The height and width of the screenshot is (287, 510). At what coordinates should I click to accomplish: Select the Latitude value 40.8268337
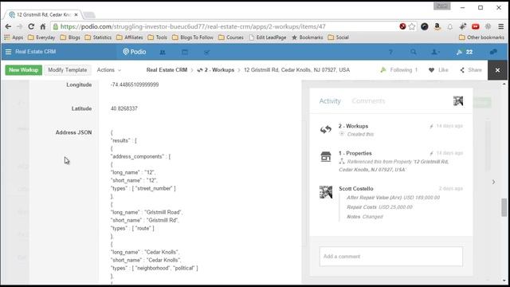(124, 108)
